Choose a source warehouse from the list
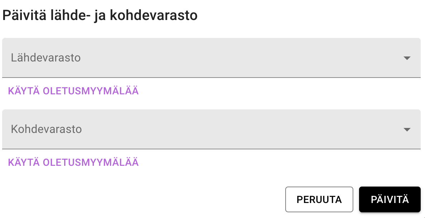The width and height of the screenshot is (425, 218). (x=211, y=58)
